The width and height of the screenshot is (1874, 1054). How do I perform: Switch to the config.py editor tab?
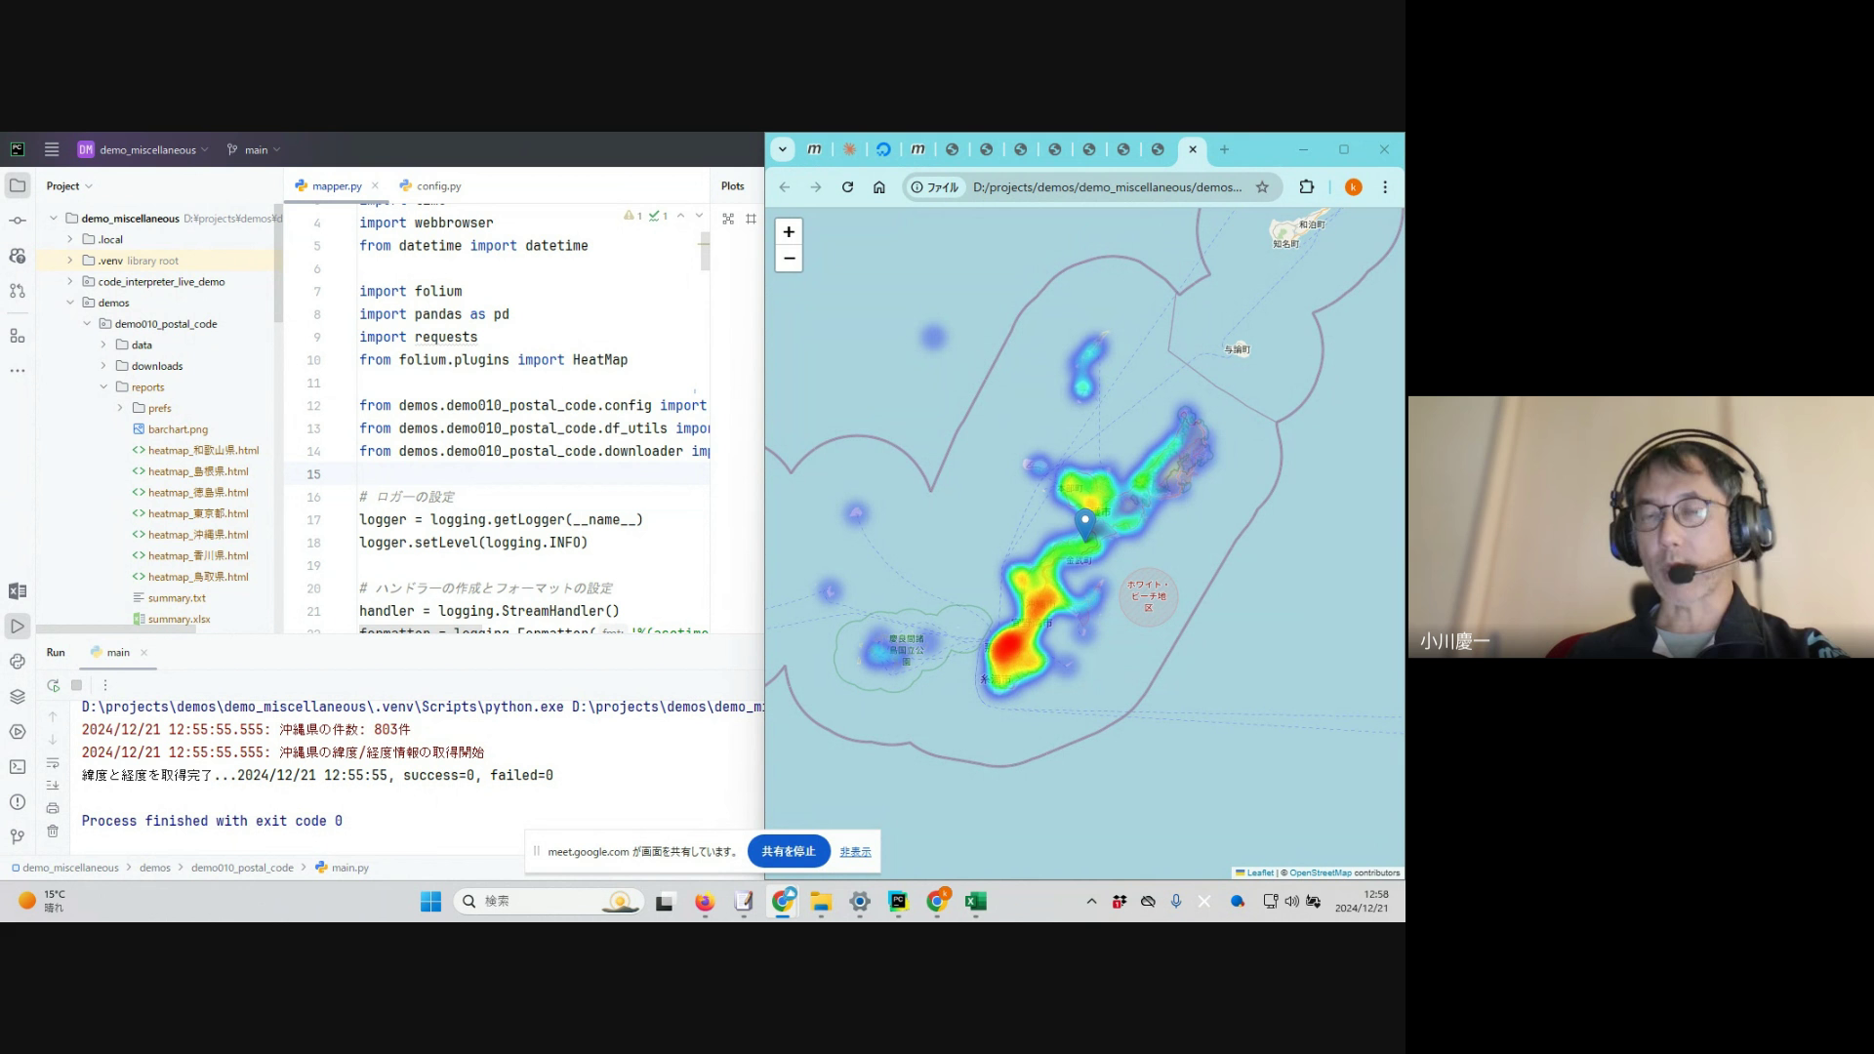pyautogui.click(x=437, y=185)
